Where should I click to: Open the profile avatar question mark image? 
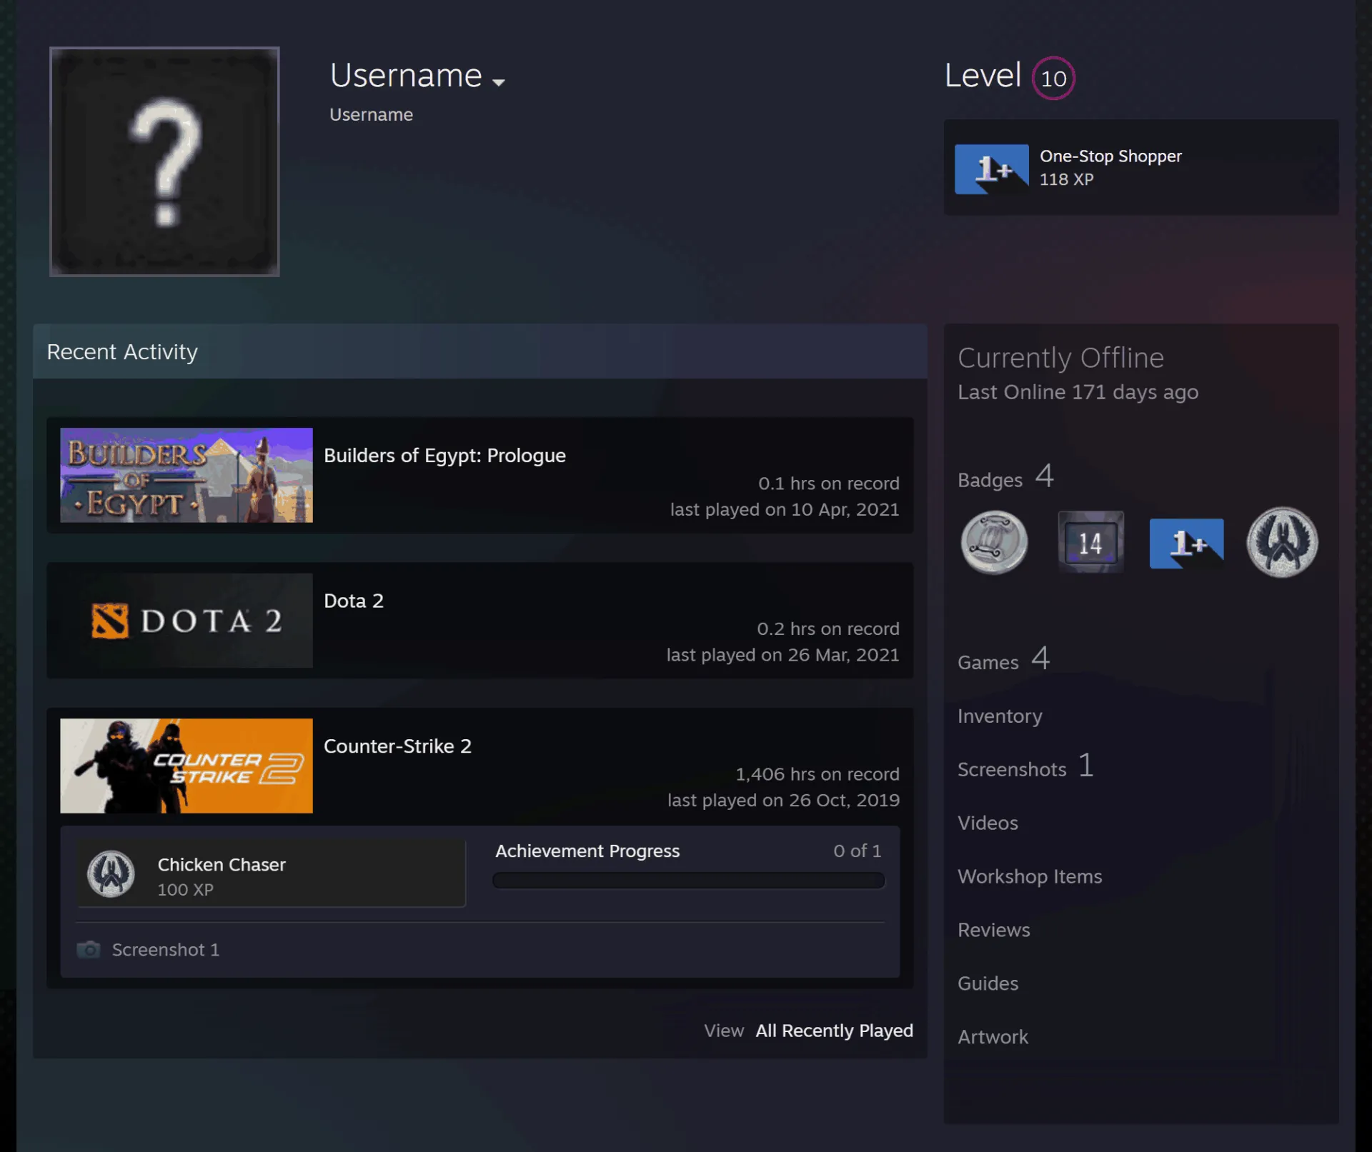pos(164,161)
